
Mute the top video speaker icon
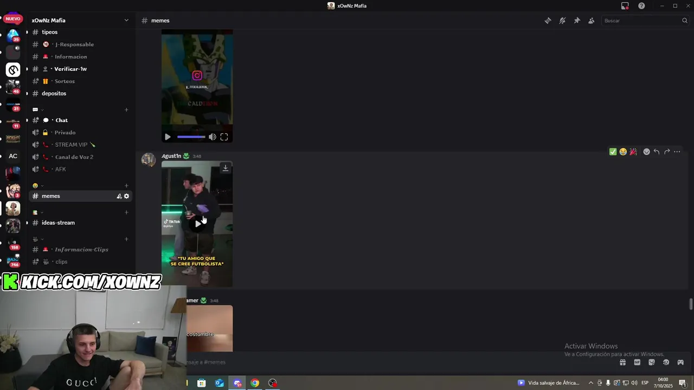point(213,137)
